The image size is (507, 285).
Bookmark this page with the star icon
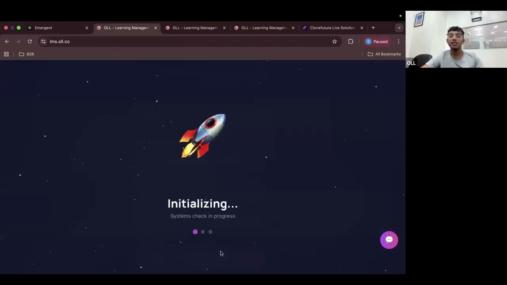(334, 42)
